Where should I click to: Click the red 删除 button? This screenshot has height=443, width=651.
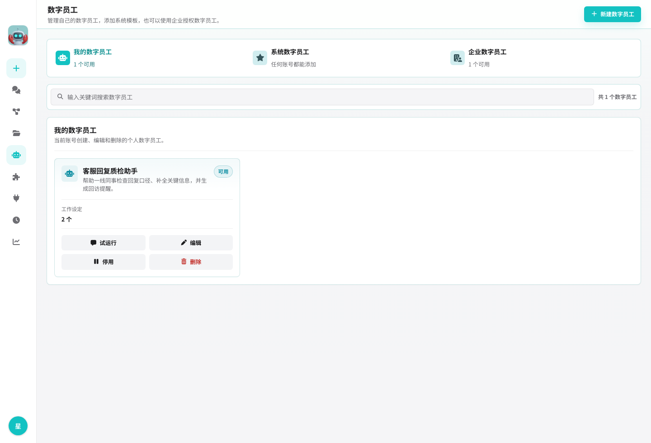click(191, 262)
